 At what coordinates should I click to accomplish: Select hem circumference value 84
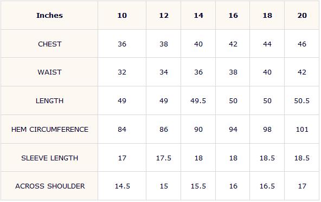[x=122, y=130]
